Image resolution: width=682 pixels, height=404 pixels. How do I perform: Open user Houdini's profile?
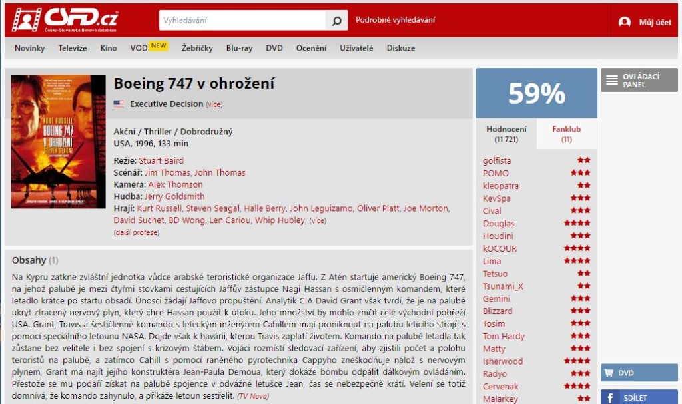tap(498, 236)
